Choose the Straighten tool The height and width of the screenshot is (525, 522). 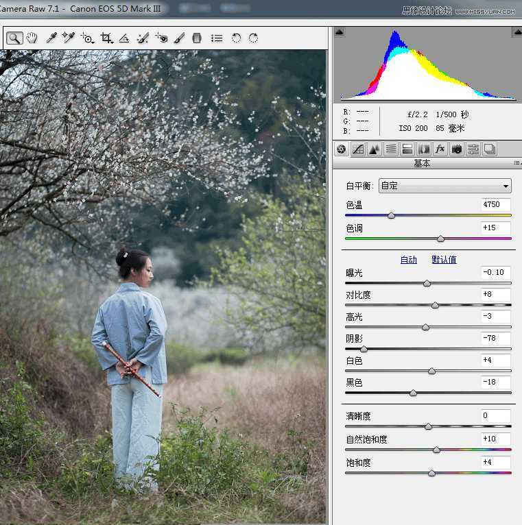coord(124,38)
